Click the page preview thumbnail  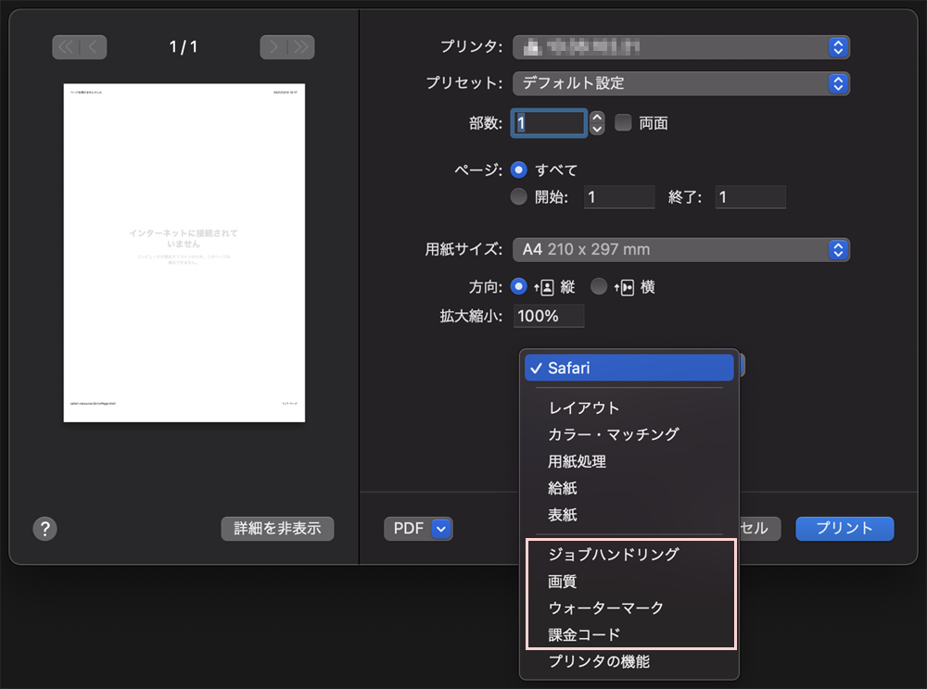tap(184, 253)
